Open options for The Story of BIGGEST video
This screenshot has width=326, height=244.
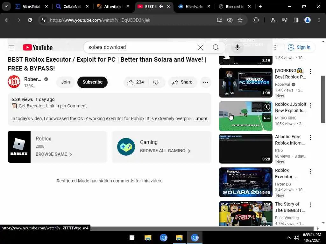click(311, 205)
